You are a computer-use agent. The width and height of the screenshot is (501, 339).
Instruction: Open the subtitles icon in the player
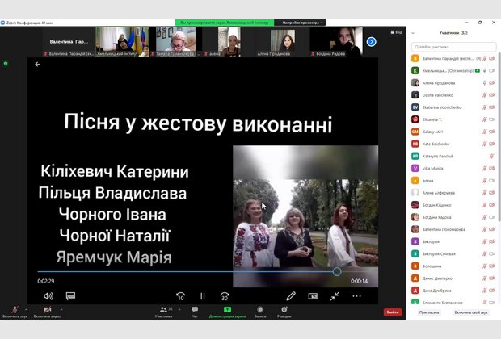[70, 296]
